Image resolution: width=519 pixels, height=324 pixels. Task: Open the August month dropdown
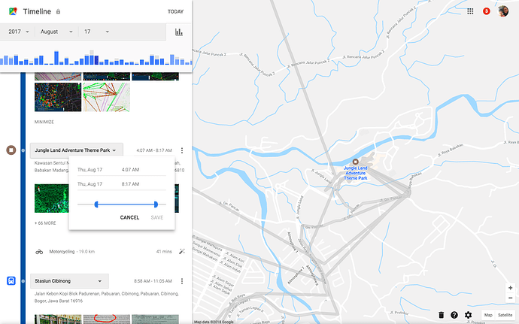(57, 32)
